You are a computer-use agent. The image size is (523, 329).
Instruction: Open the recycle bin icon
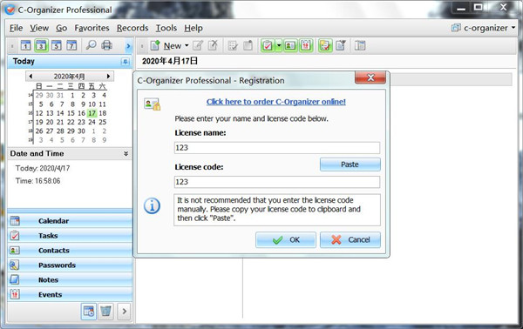[105, 312]
